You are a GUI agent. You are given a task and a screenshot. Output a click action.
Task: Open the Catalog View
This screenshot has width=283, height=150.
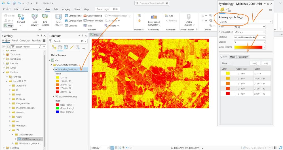click(x=73, y=21)
